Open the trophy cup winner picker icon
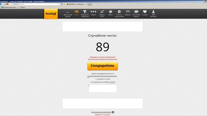This screenshot has width=207, height=116. (x=85, y=12)
